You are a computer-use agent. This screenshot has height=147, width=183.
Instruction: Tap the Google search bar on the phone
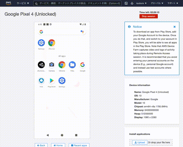tap(62, 32)
